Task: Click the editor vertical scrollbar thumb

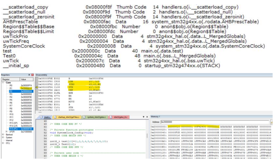Action: click(x=147, y=136)
